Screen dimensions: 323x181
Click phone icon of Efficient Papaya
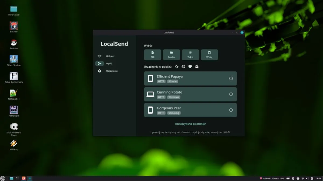coord(150,79)
